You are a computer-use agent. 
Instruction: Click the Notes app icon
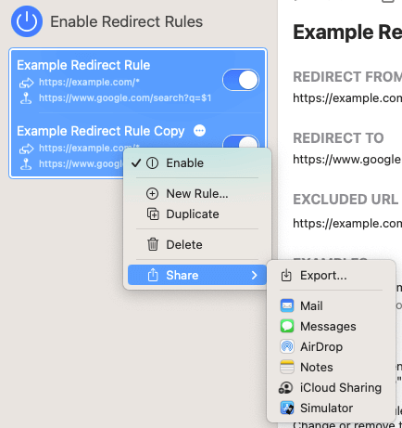[x=287, y=367]
